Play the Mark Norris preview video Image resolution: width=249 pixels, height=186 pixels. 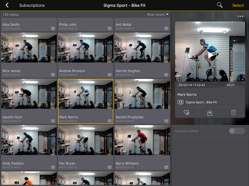click(x=210, y=55)
